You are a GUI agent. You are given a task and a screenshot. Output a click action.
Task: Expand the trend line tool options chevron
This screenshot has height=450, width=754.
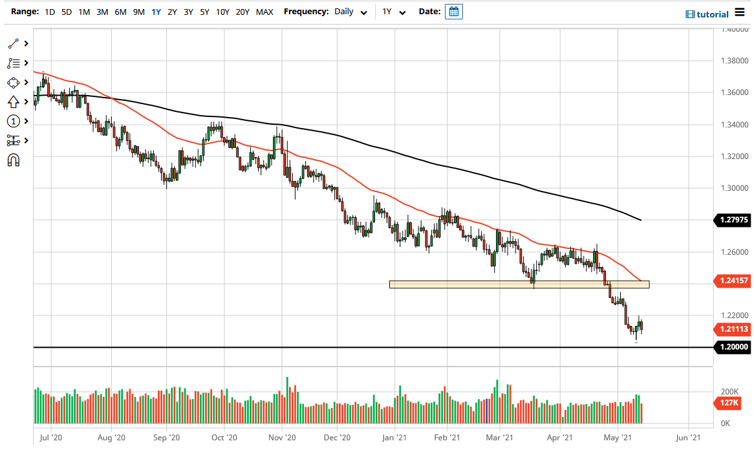coord(26,43)
